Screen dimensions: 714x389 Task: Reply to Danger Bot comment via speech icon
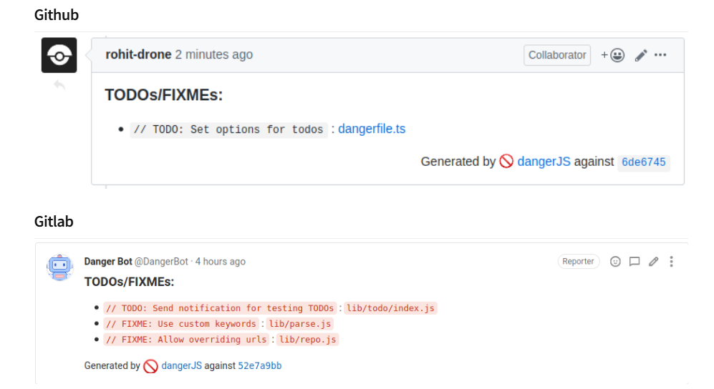[635, 262]
